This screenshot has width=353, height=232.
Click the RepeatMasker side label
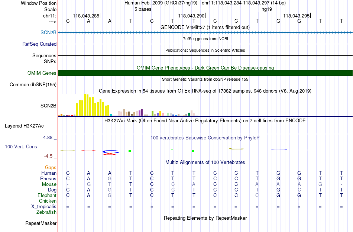41,223
